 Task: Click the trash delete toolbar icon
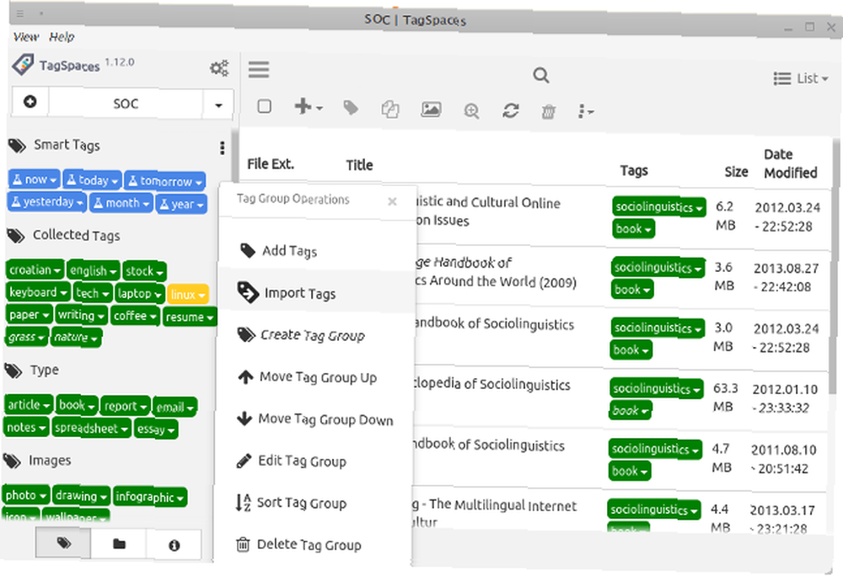tap(549, 112)
